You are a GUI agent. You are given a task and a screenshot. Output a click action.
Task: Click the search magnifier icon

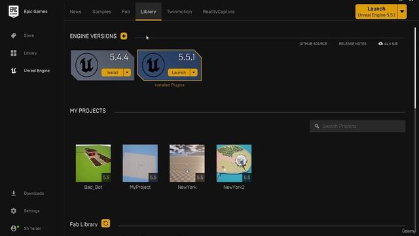coord(317,126)
